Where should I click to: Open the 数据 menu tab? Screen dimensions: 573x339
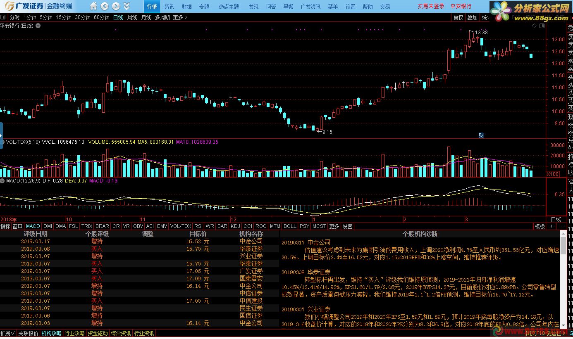click(x=186, y=7)
